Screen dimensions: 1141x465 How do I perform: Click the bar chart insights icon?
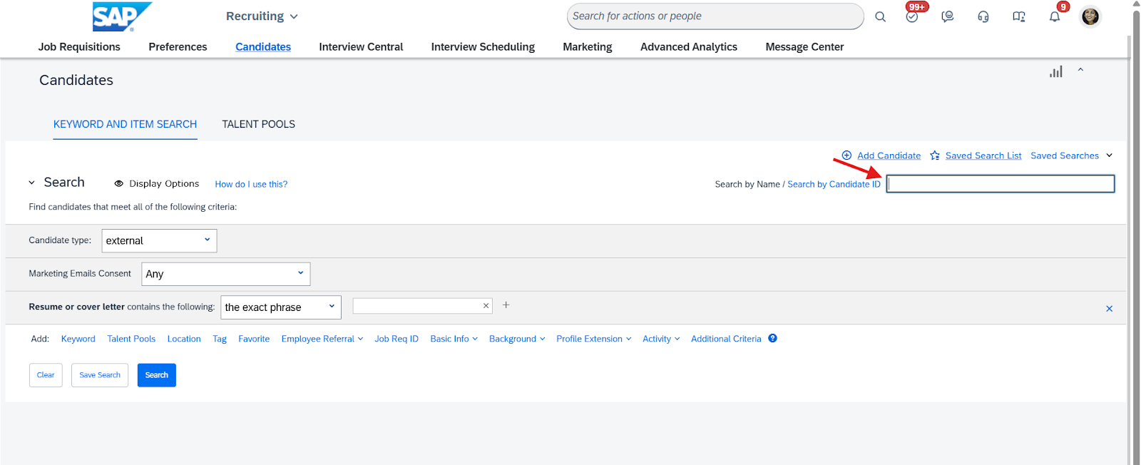click(1056, 72)
